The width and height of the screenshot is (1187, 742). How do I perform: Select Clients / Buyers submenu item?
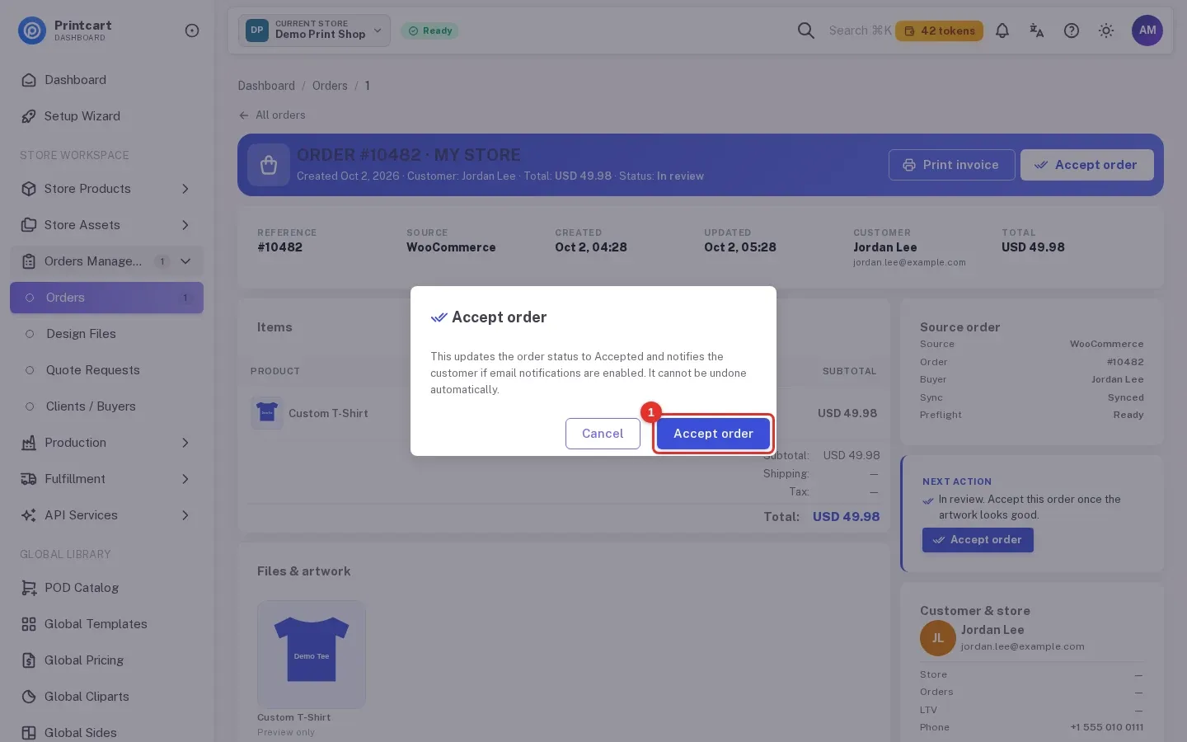(106, 406)
